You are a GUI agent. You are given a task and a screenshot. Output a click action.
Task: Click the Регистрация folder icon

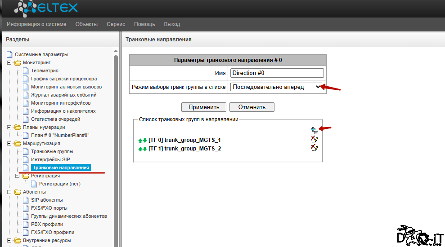point(26,176)
